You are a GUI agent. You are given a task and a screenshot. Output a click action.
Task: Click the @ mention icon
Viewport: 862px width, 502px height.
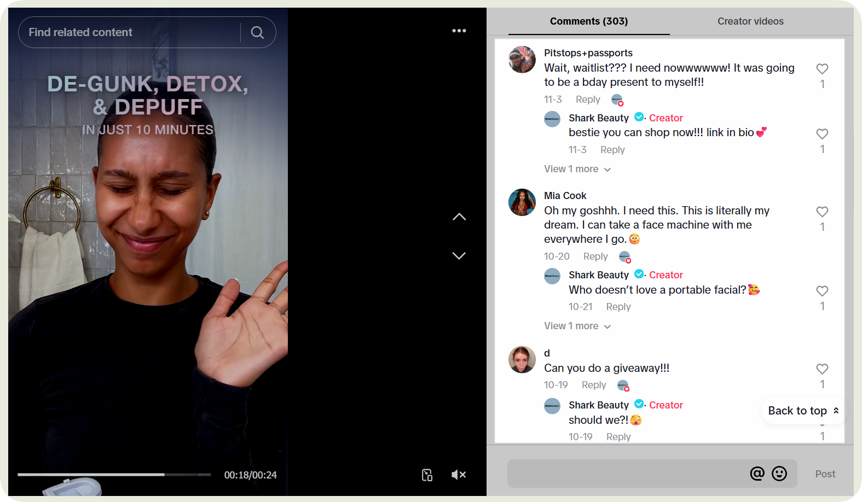click(x=757, y=474)
